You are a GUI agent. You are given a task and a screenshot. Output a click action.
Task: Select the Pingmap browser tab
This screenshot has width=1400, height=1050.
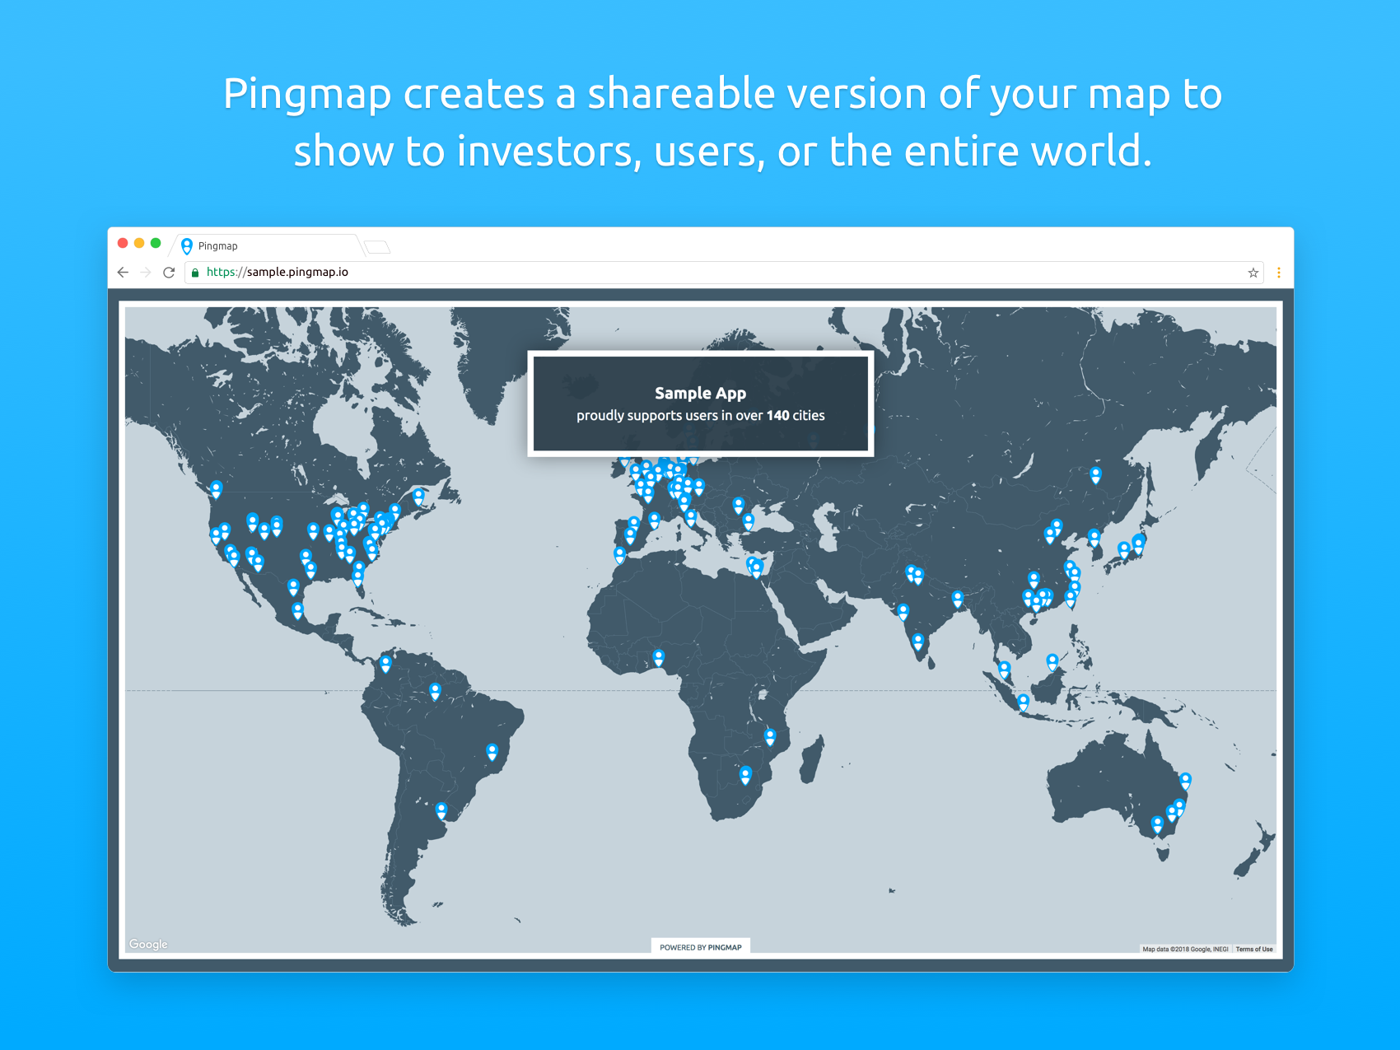tap(266, 245)
